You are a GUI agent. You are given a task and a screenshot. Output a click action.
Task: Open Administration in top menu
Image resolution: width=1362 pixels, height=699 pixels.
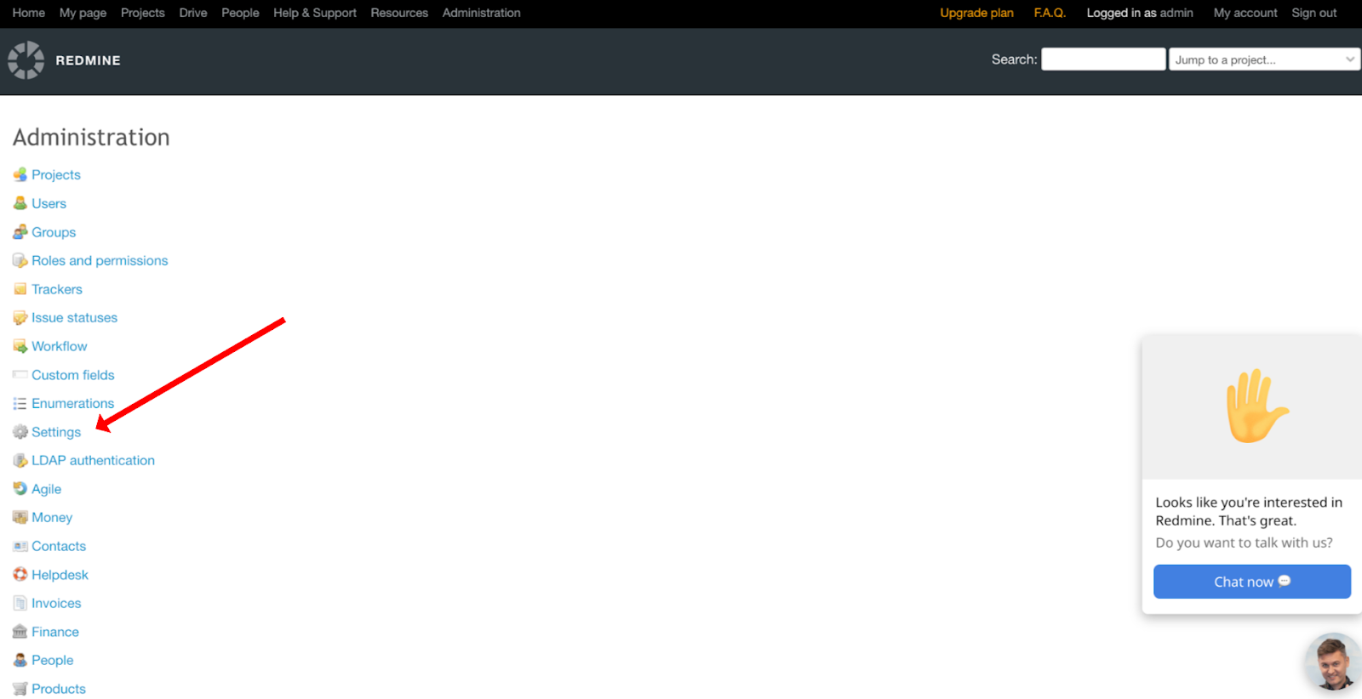(x=482, y=13)
